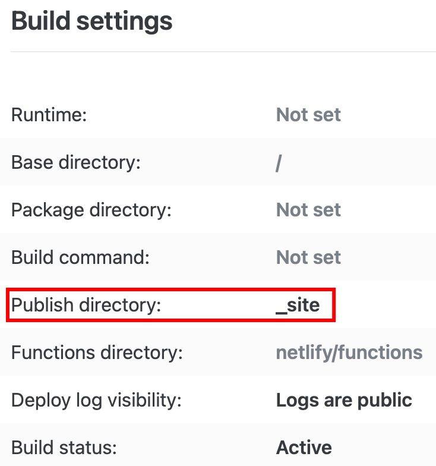The width and height of the screenshot is (436, 466).
Task: Click the Runtime label
Action: tap(49, 115)
